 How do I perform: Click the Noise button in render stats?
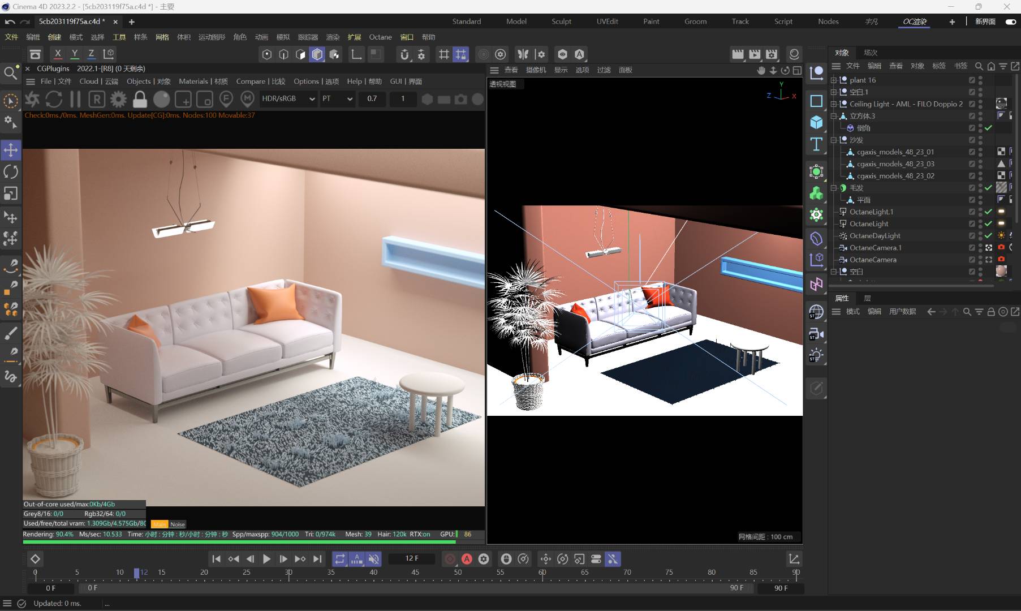(178, 524)
